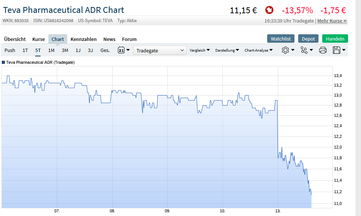Switch to the Kennzahlen tab

[84, 39]
